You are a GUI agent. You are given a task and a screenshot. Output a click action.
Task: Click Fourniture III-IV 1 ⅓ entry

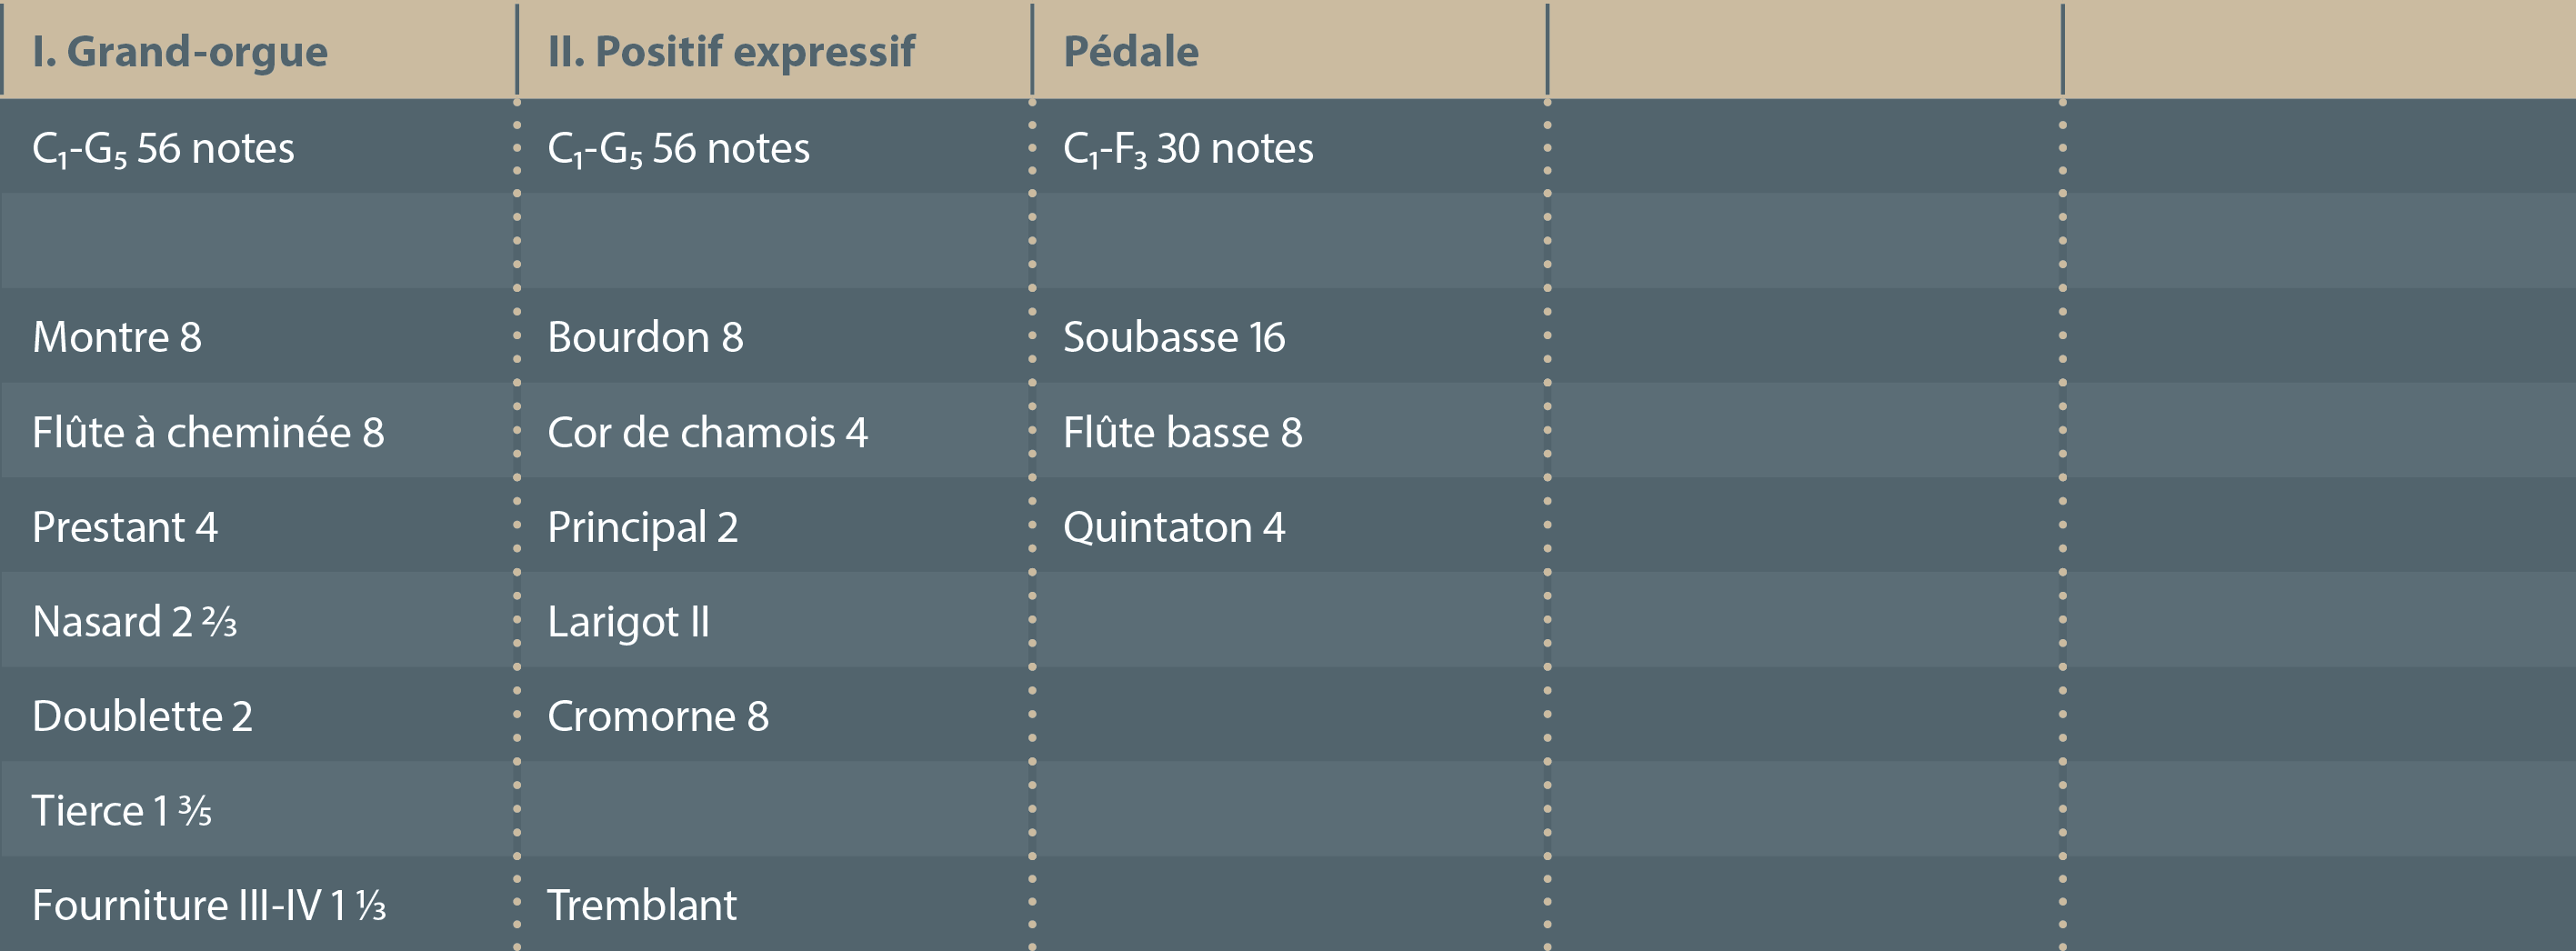209,906
